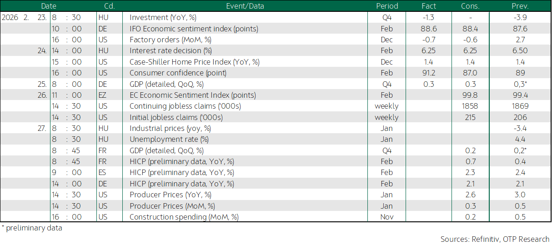Viewport: 552px width, 245px height.
Task: Select EC Economic Sentiment Index row
Action: (x=276, y=95)
